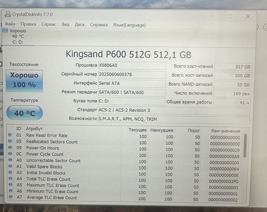Screen dimensions: 267x212
Task: Click the total host reads value 317 GB
Action: [233, 67]
